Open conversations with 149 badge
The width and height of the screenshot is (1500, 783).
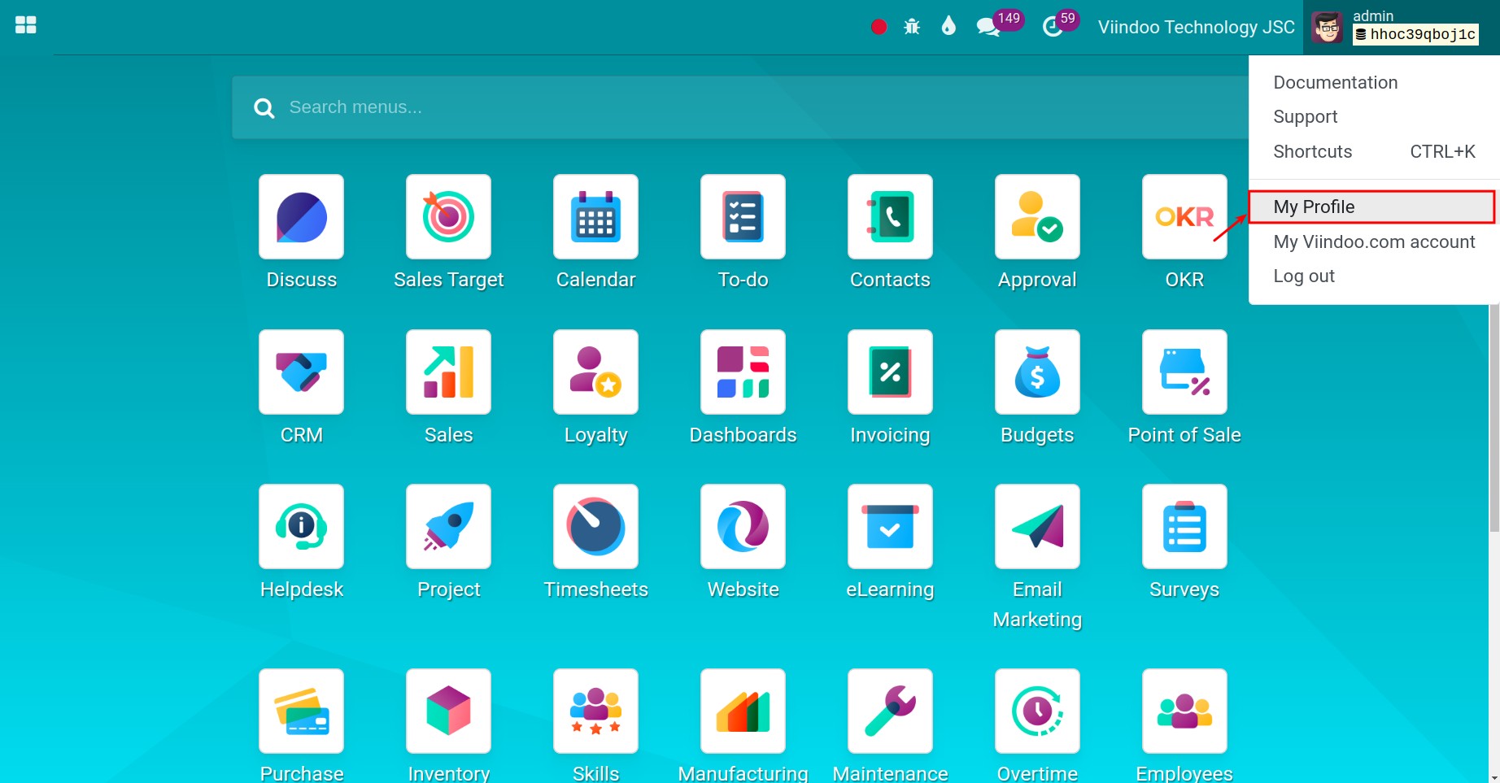[x=999, y=24]
